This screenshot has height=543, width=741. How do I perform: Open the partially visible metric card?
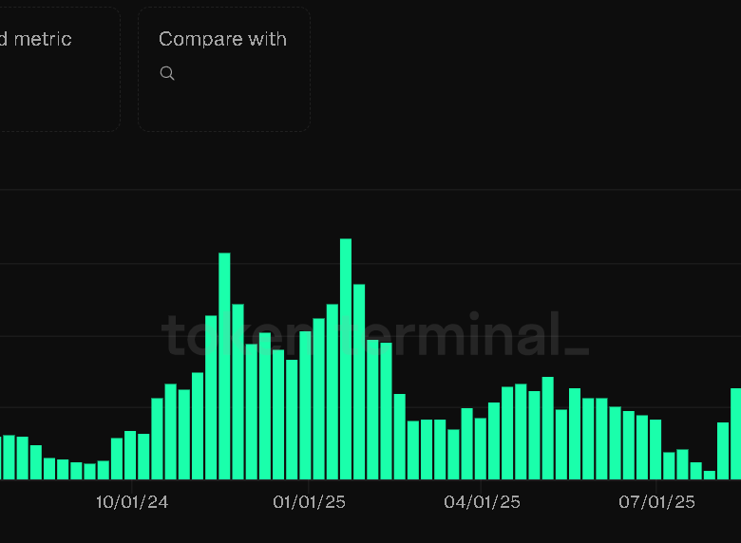click(57, 68)
